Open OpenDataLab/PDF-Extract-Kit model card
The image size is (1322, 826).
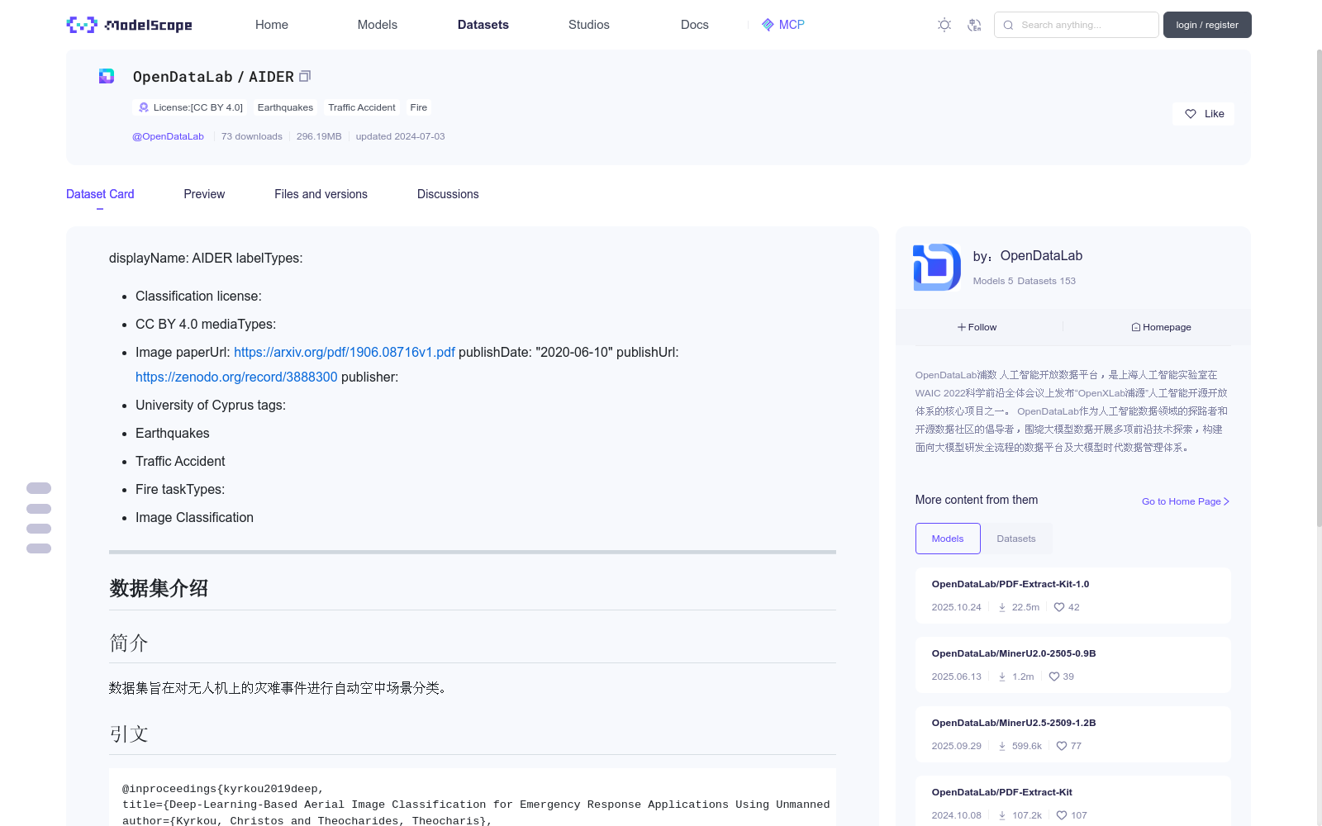tap(1072, 801)
